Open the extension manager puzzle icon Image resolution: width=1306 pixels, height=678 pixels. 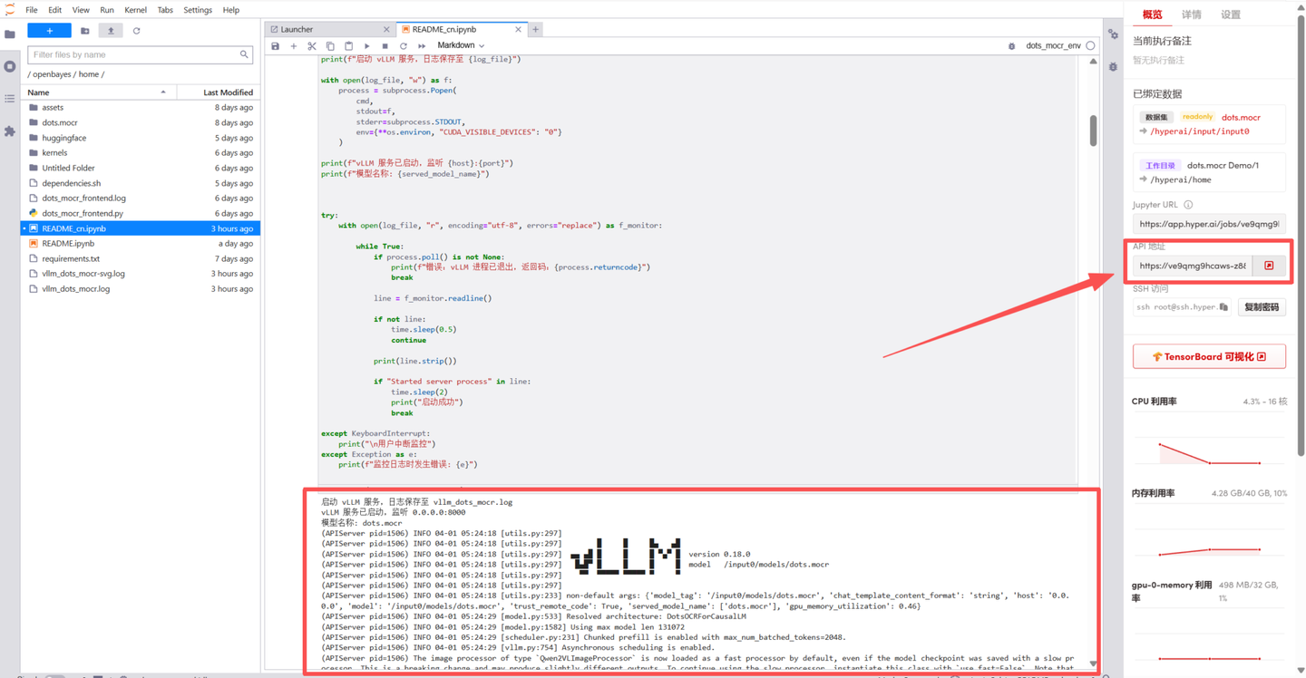point(10,131)
